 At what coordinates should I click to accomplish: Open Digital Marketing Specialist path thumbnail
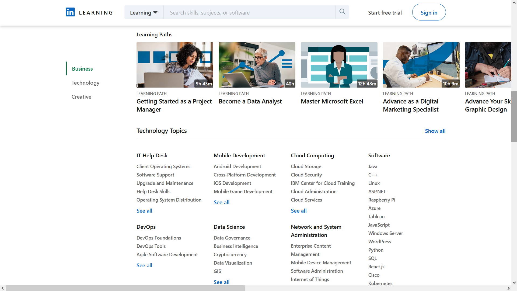[x=421, y=65]
